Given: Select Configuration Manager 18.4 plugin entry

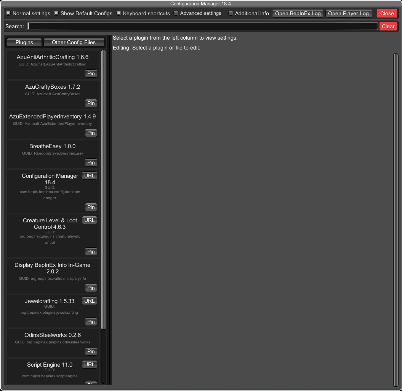Looking at the screenshot, I should coord(50,179).
